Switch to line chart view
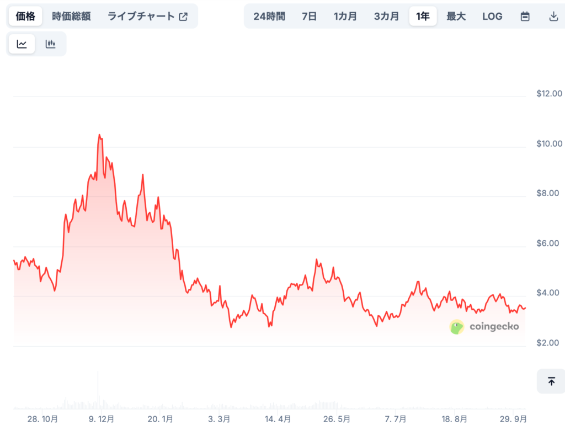 pyautogui.click(x=22, y=44)
